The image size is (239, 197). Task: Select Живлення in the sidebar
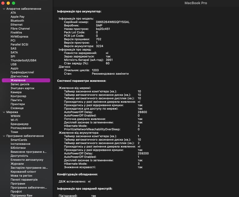click(x=18, y=80)
